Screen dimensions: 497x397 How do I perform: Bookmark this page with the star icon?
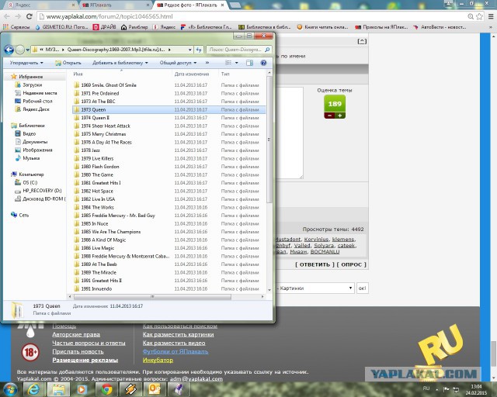(x=480, y=16)
